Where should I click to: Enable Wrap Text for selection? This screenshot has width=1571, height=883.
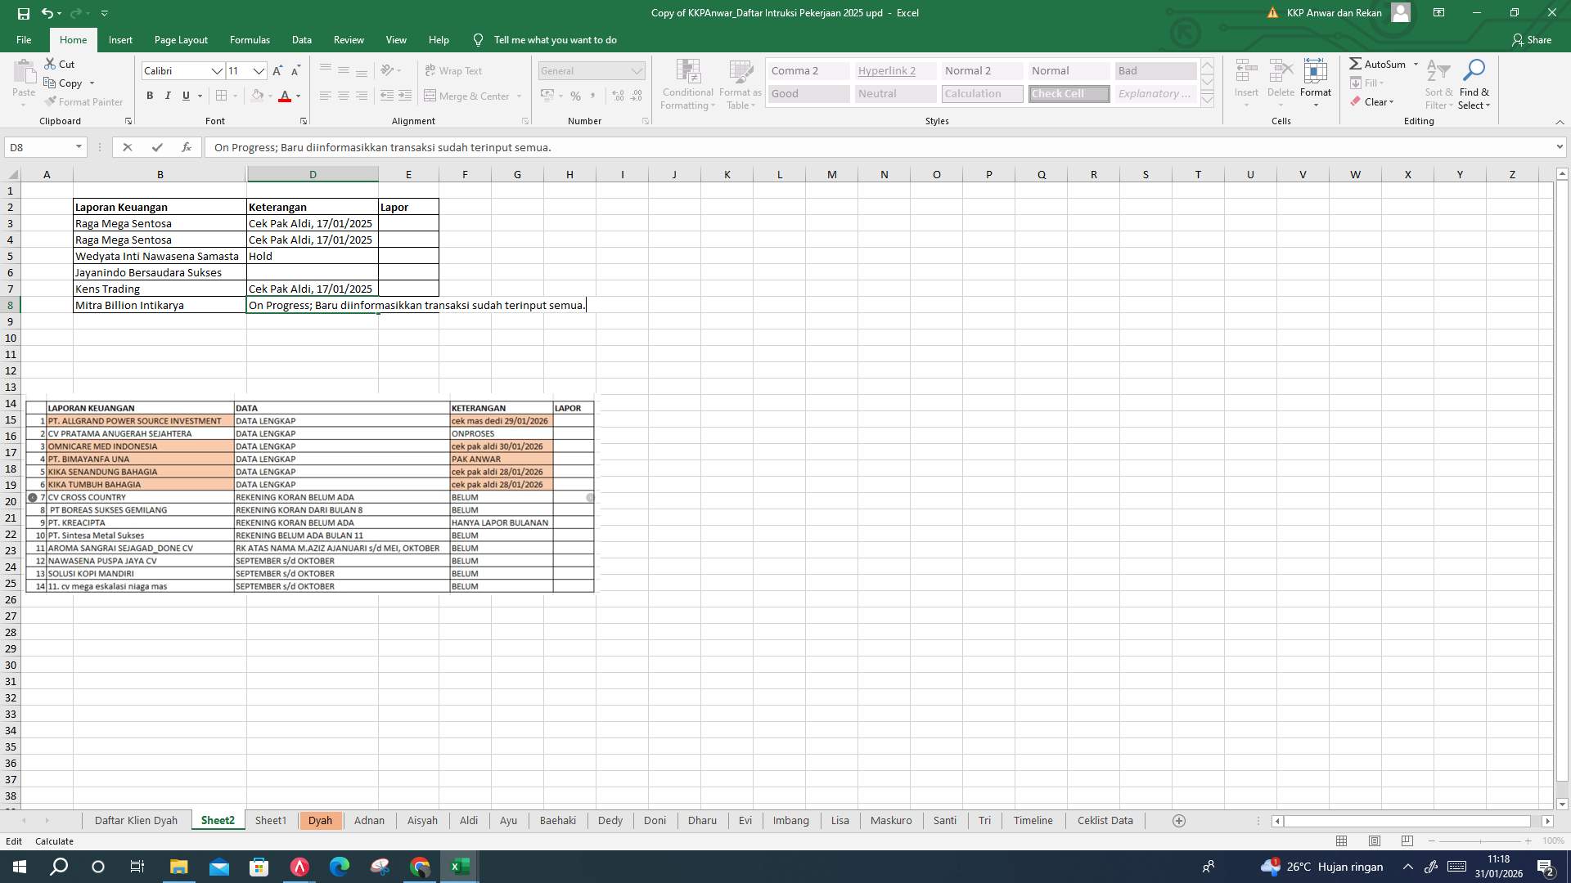click(x=455, y=70)
